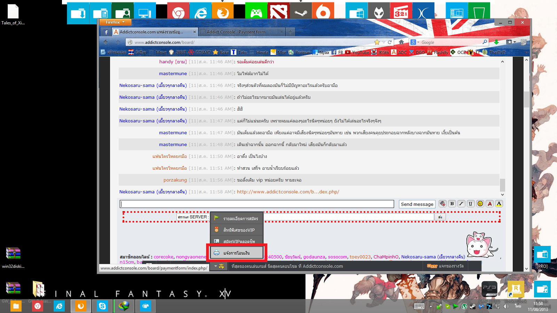Viewport: 557px width, 313px height.
Task: Click the browser home icon
Action: [401, 42]
